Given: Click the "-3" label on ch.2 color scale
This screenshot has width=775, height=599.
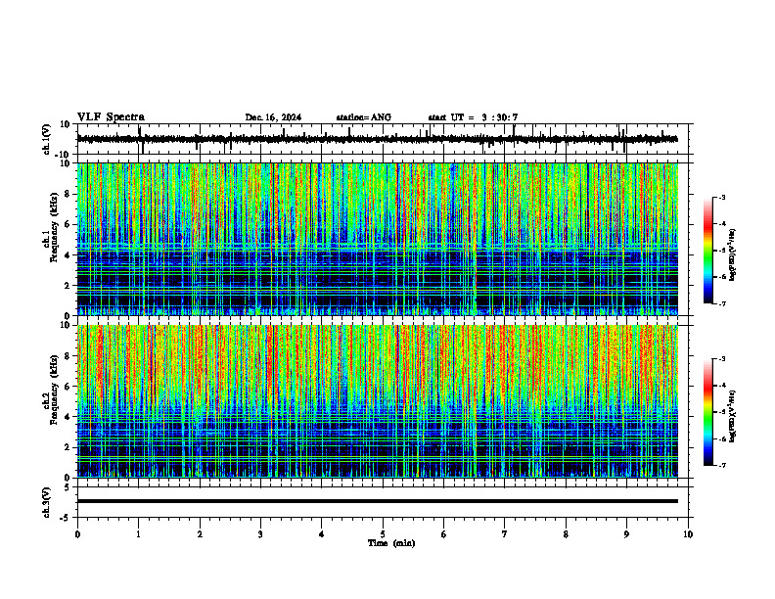Looking at the screenshot, I should point(721,359).
